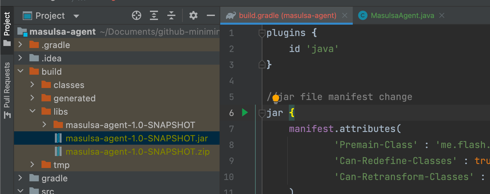This screenshot has width=490, height=194.
Task: Click the 'Can-Retransform-Classes' string in code
Action: 404,177
